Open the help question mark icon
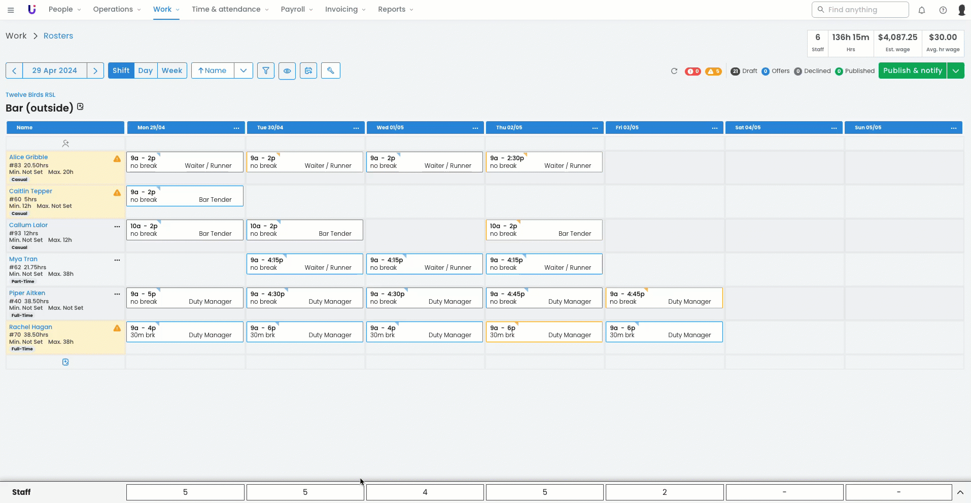 point(943,10)
